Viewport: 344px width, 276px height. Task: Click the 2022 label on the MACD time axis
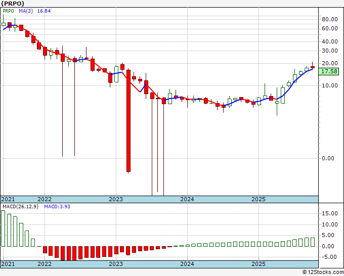pyautogui.click(x=45, y=264)
